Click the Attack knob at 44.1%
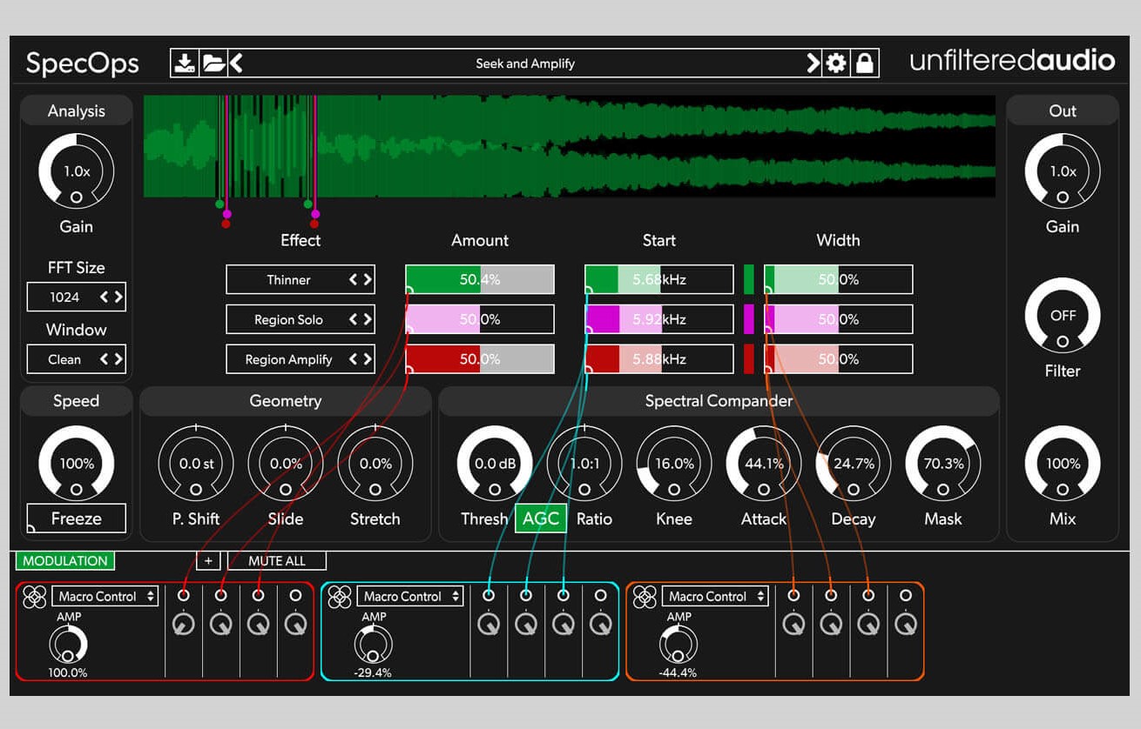Image resolution: width=1141 pixels, height=729 pixels. (764, 464)
